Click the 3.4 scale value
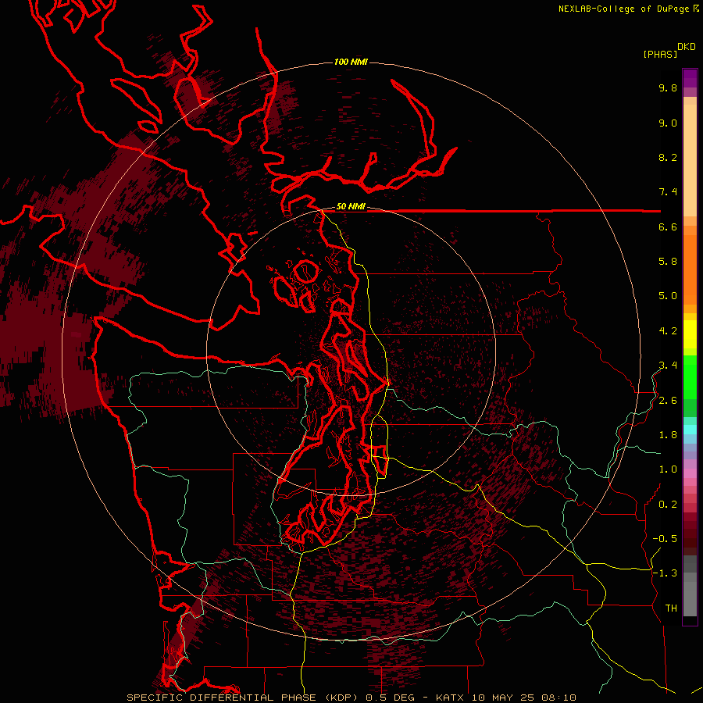Image resolution: width=703 pixels, height=703 pixels. click(x=668, y=366)
